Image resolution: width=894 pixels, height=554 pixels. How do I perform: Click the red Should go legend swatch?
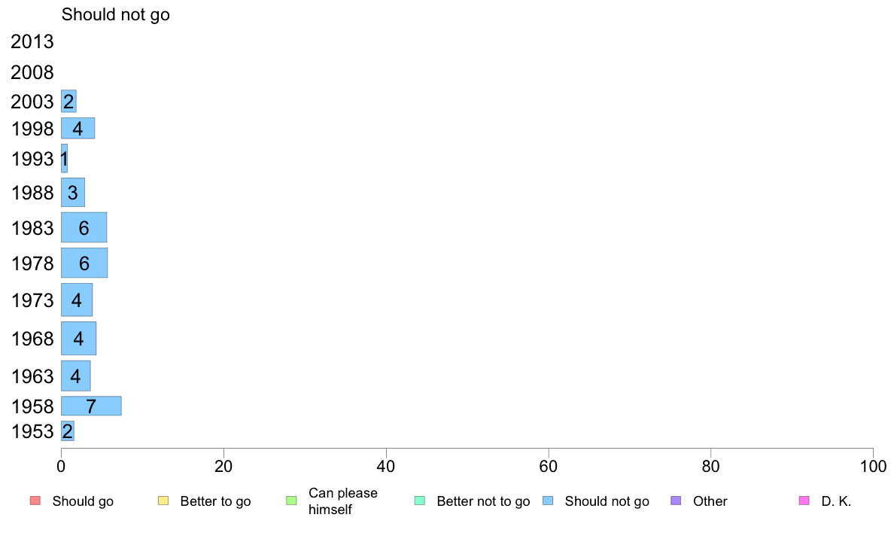point(35,501)
